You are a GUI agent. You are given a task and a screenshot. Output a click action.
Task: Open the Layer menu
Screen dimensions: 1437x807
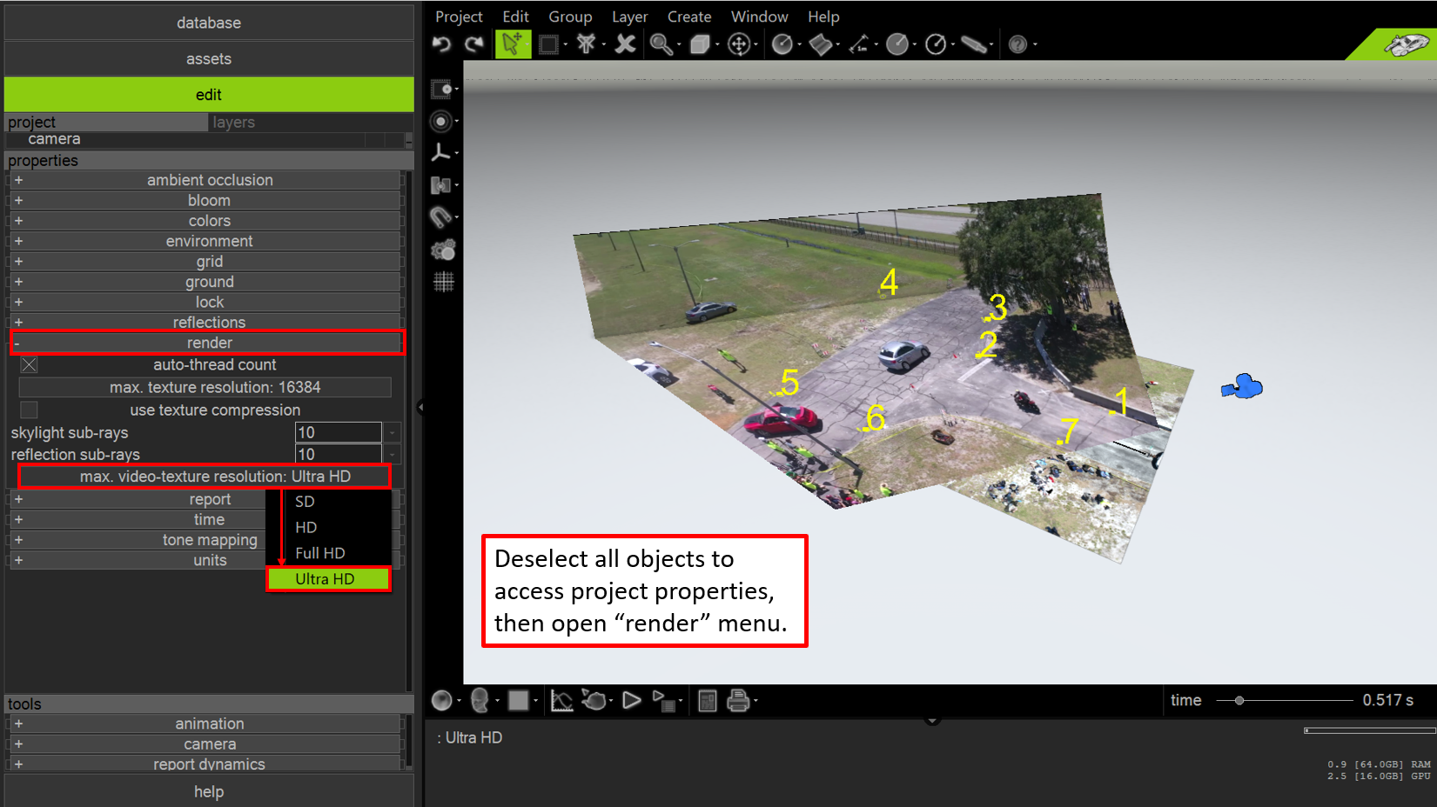pyautogui.click(x=629, y=17)
